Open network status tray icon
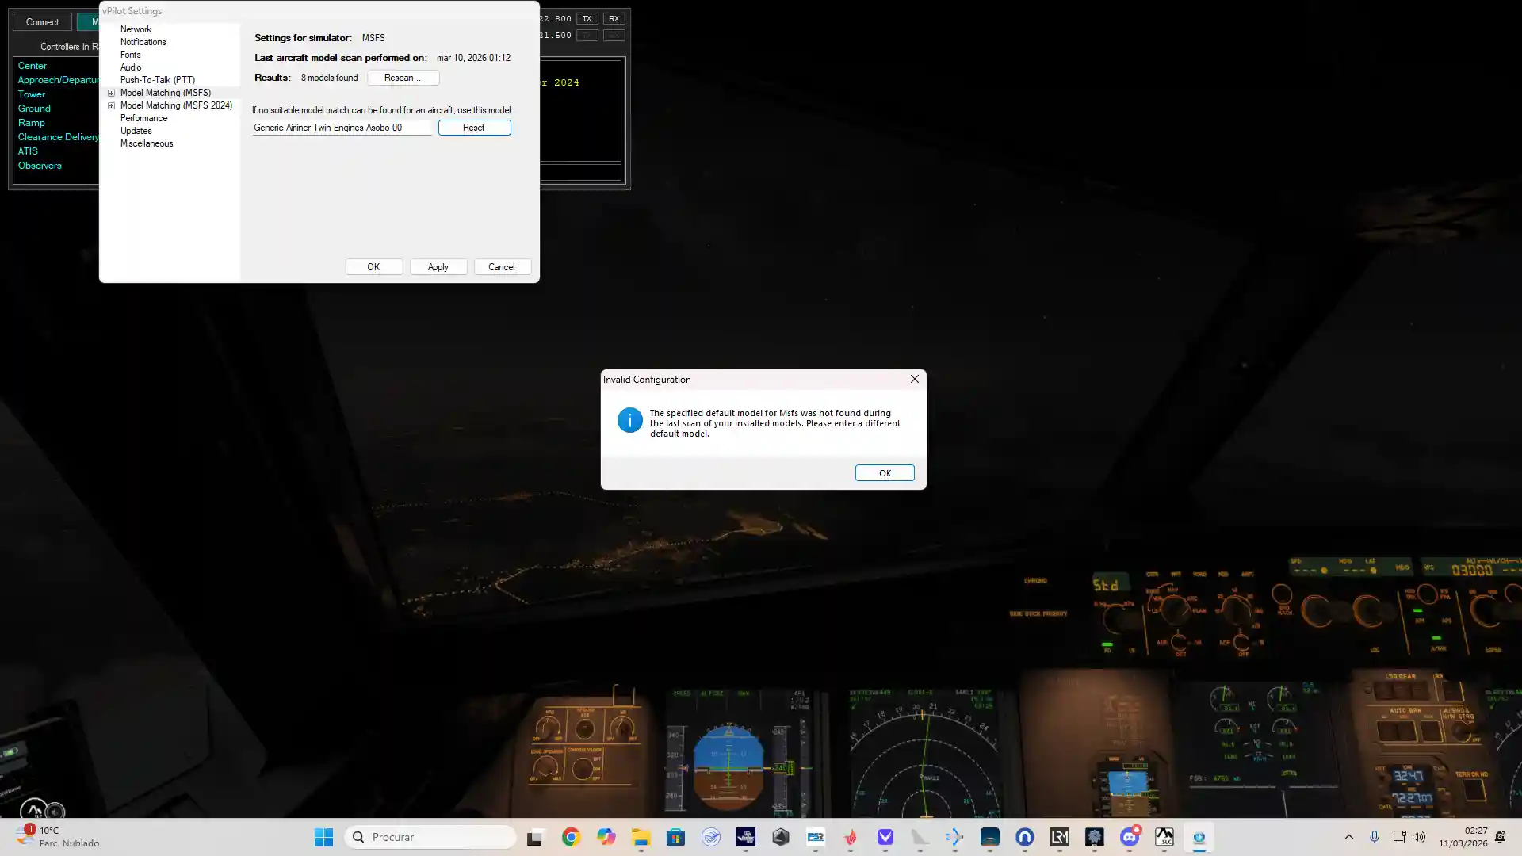This screenshot has width=1522, height=856. coord(1399,837)
